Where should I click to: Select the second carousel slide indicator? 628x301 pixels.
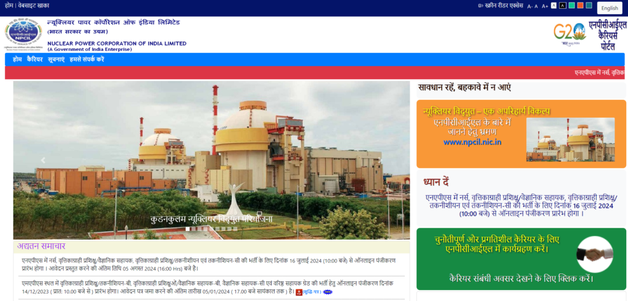pyautogui.click(x=193, y=229)
